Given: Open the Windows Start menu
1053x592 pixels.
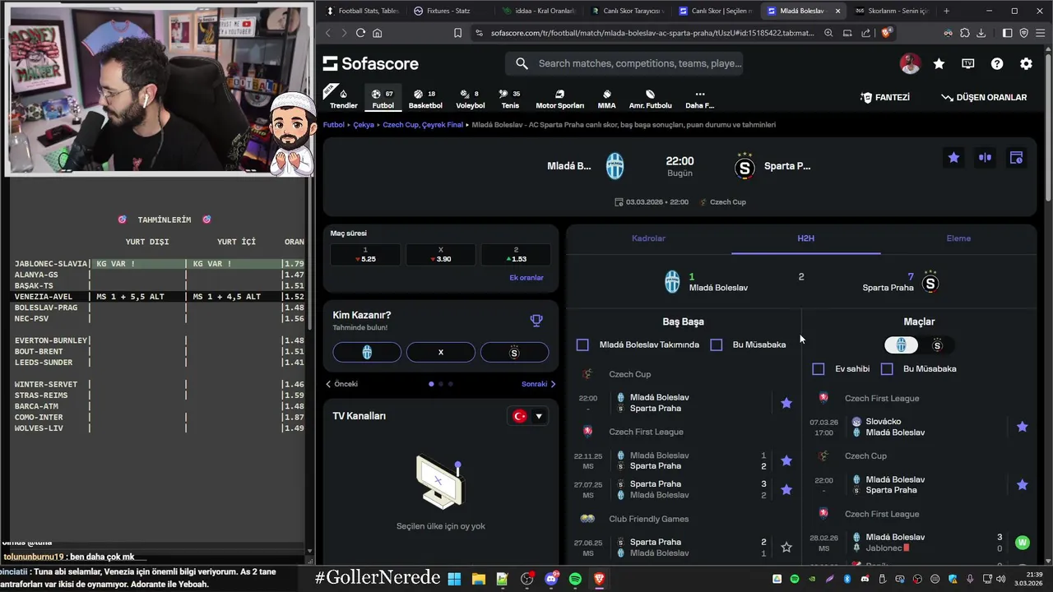Looking at the screenshot, I should click(454, 579).
